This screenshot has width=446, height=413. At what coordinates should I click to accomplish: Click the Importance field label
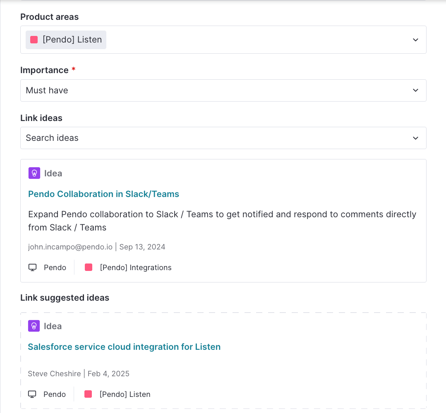tap(44, 70)
